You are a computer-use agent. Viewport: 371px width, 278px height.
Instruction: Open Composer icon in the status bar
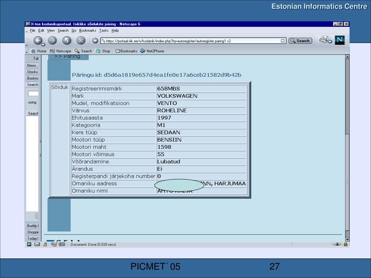[x=54, y=244]
